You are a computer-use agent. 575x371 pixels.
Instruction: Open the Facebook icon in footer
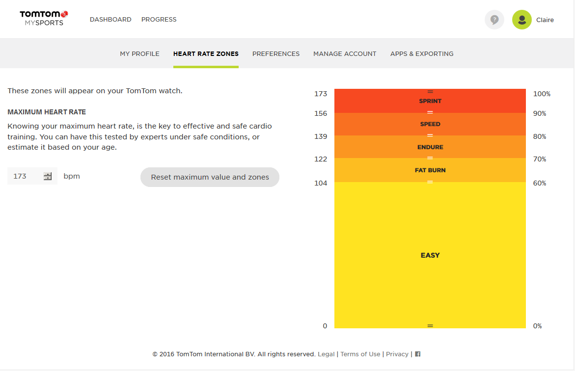[418, 354]
